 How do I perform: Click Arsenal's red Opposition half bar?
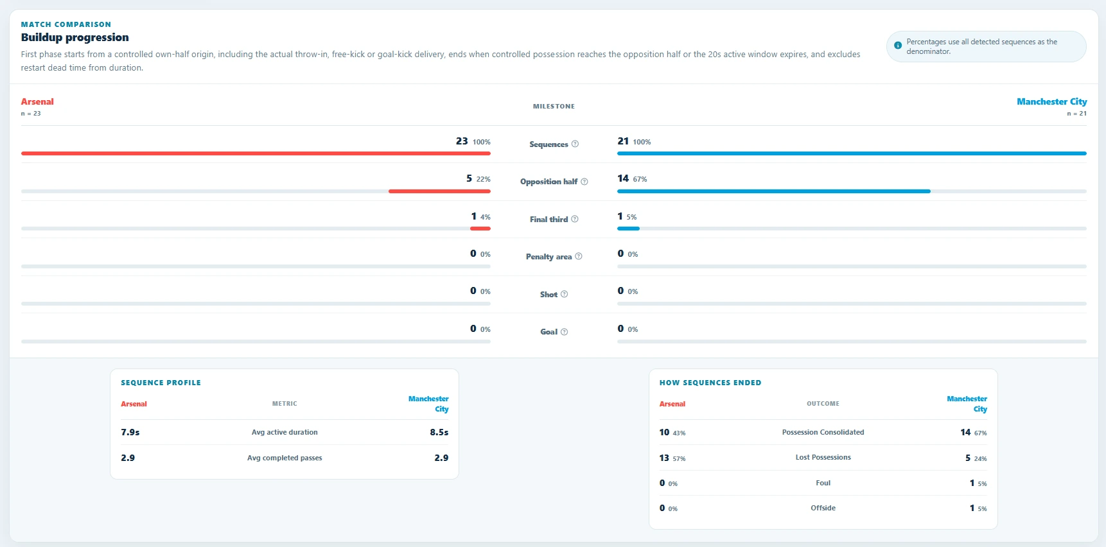pyautogui.click(x=439, y=191)
